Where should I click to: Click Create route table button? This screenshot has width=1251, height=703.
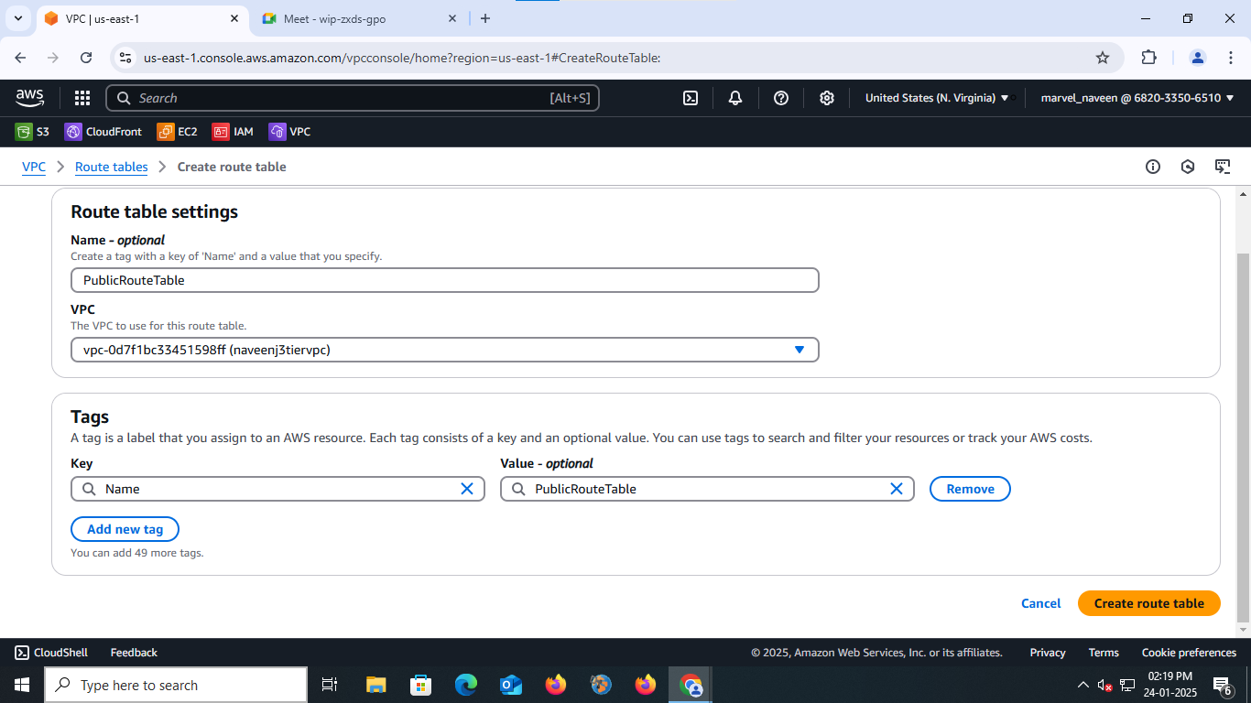[x=1149, y=603]
